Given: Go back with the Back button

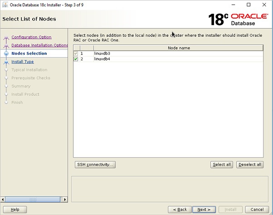Looking at the screenshot, I should [180, 210].
